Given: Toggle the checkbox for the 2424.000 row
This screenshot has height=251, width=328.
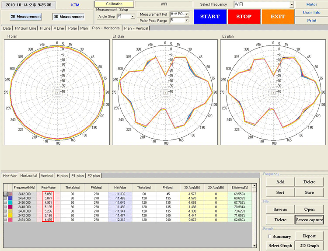Looking at the screenshot, I should (x=5, y=198).
